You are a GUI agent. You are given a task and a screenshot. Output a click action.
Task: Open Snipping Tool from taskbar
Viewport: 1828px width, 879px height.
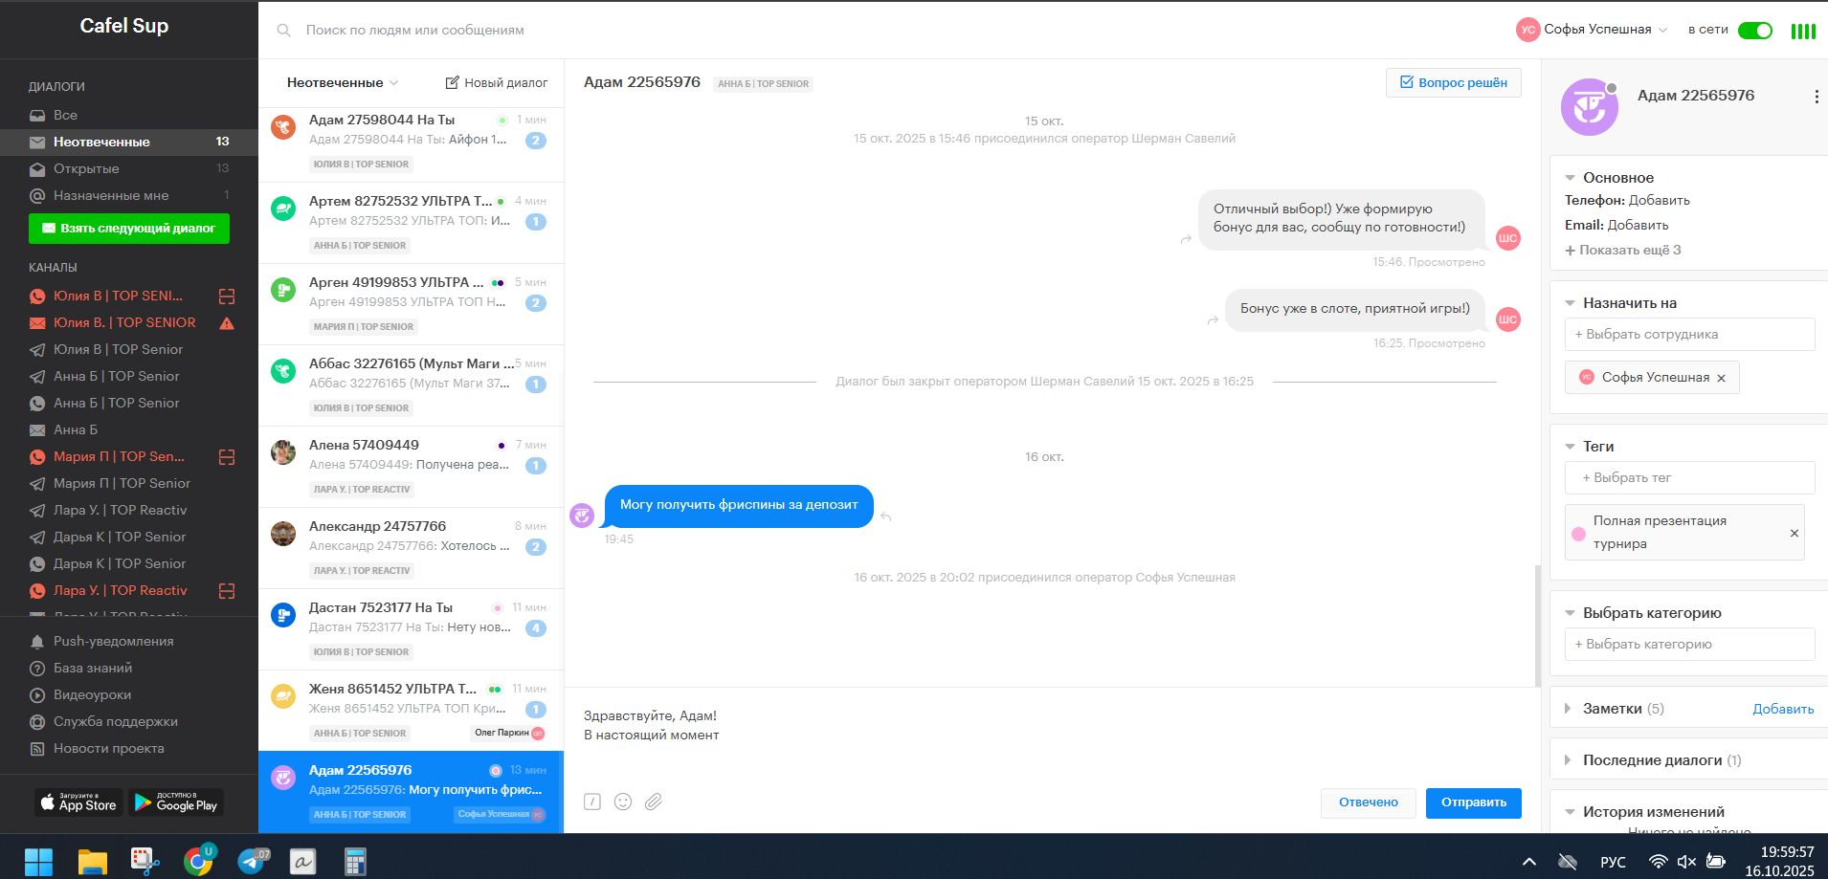(145, 862)
